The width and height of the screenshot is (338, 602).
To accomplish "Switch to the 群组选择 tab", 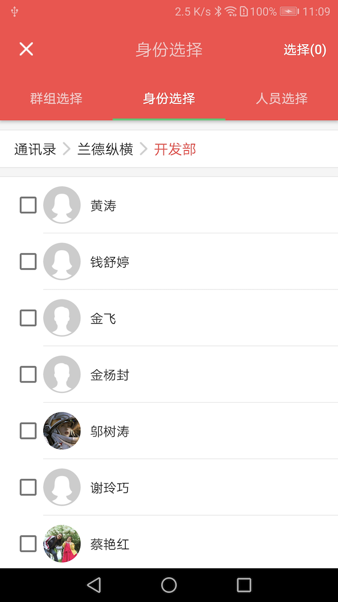I will point(56,98).
